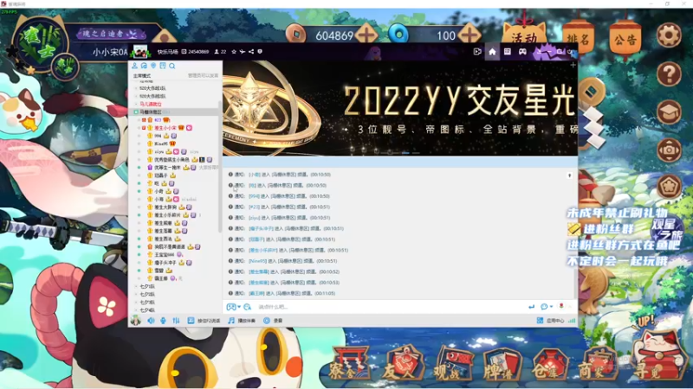Add copper coins with plus next to 604869
The image size is (693, 389).
pyautogui.click(x=367, y=35)
